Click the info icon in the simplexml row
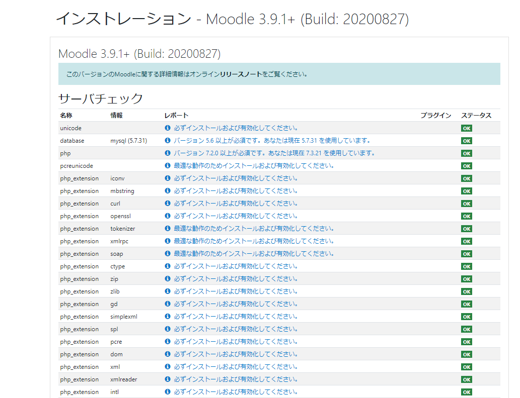520x398 pixels. (168, 317)
